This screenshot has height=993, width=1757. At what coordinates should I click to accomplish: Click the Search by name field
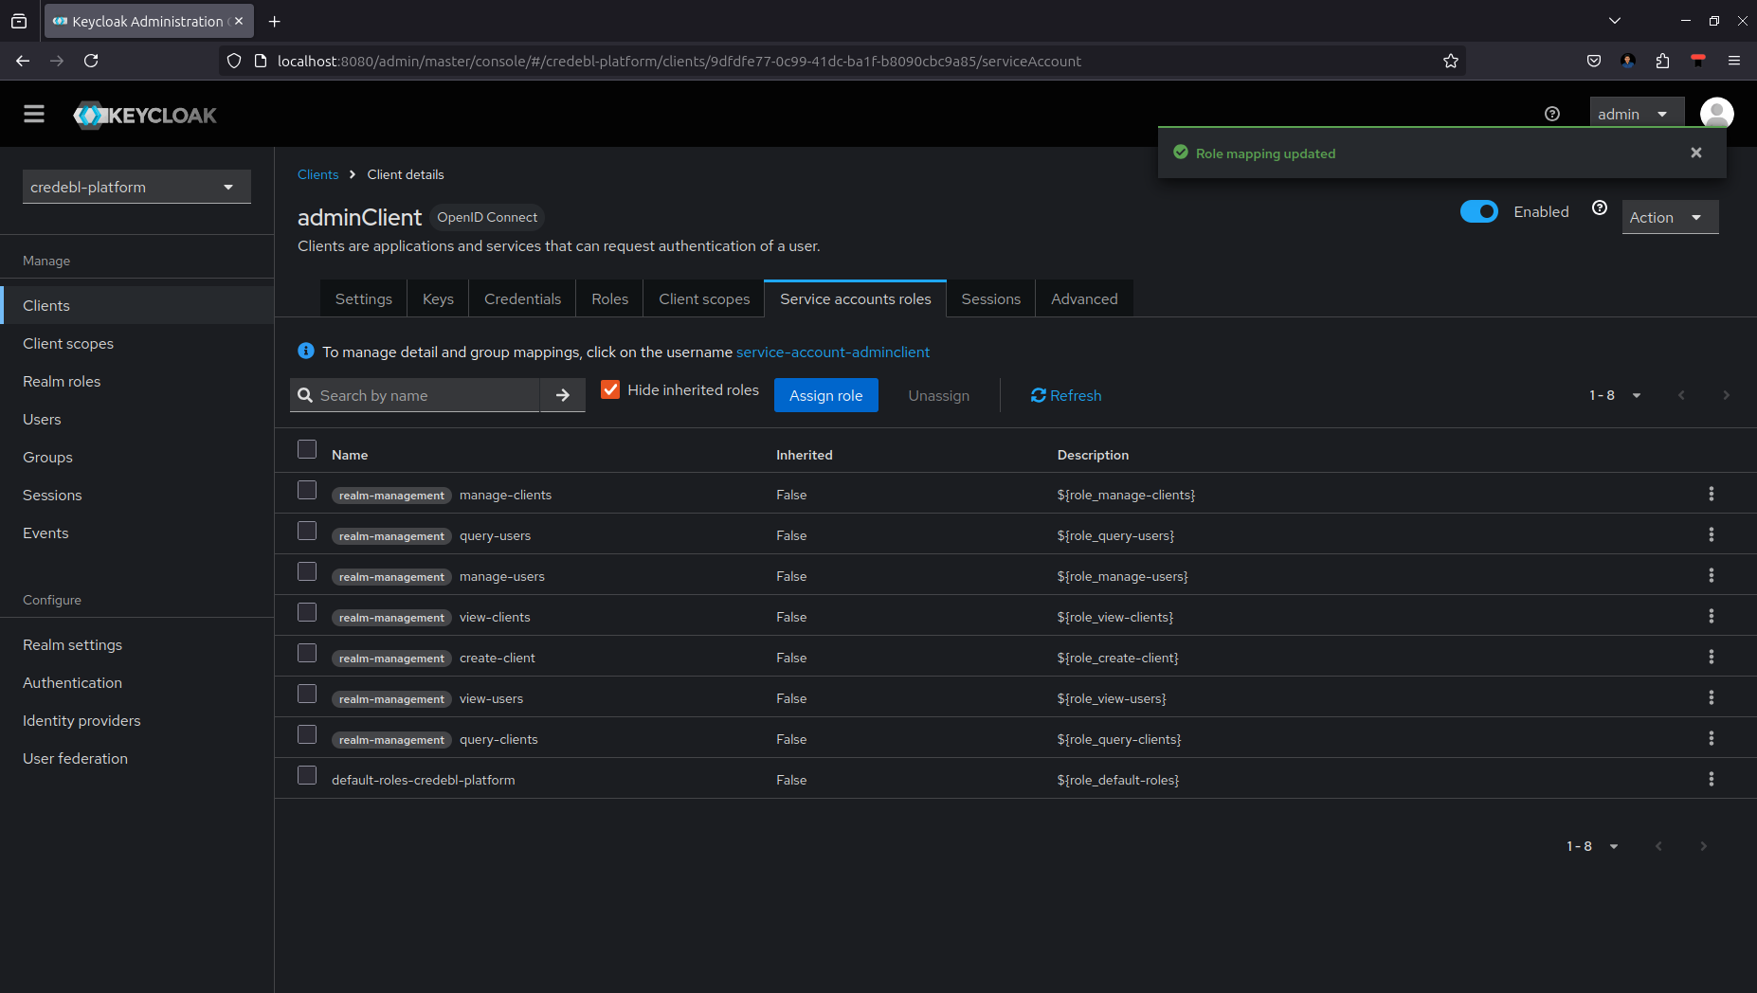(426, 395)
